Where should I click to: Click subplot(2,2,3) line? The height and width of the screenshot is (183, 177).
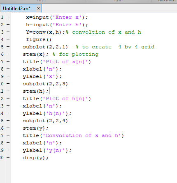pos(45,84)
